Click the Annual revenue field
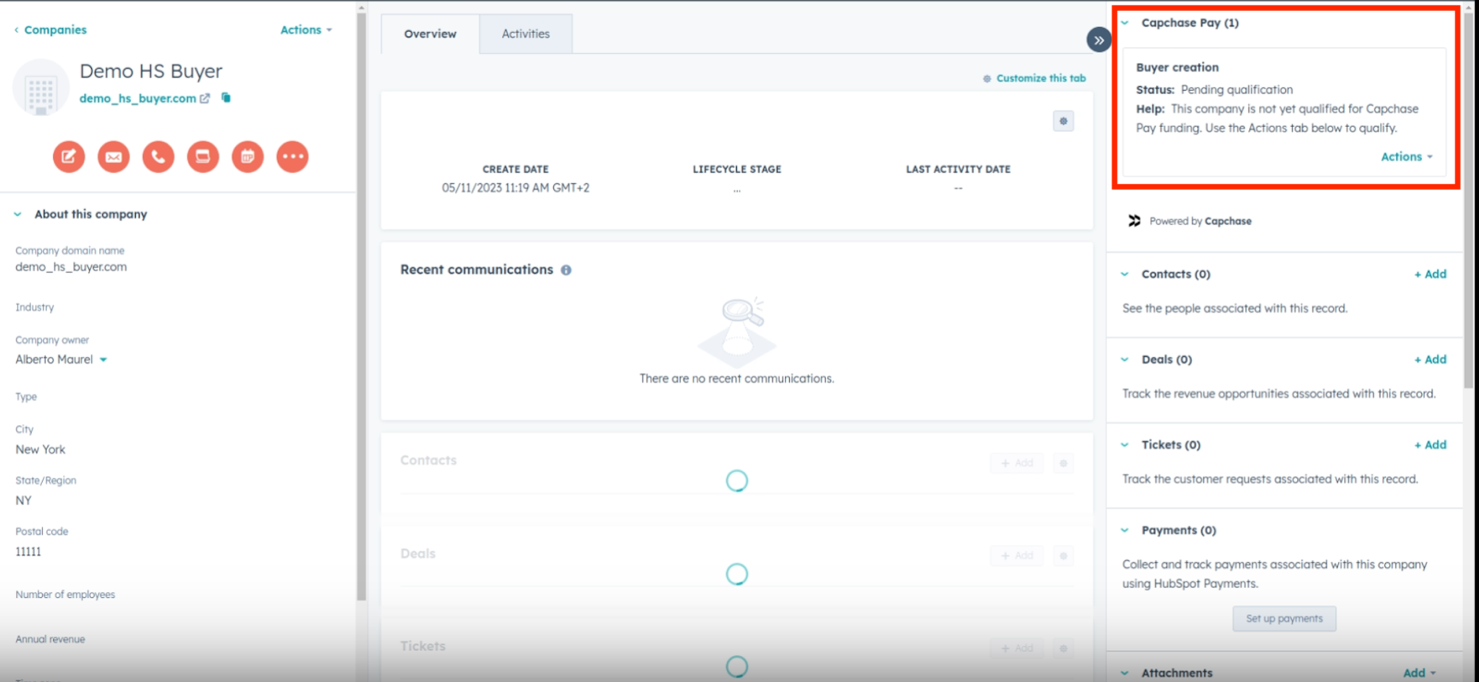 (50, 640)
